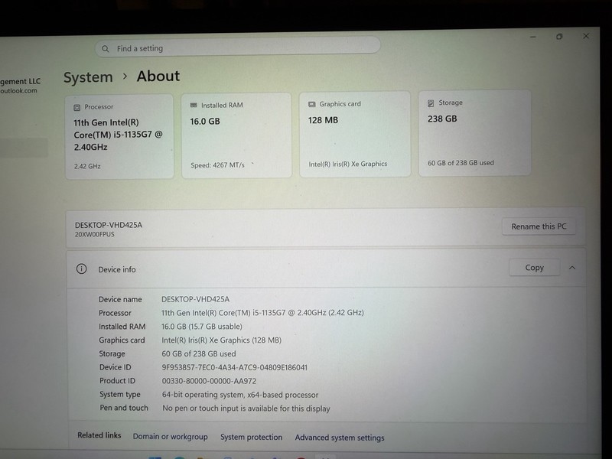Click the Device name label
This screenshot has width=612, height=459.
point(120,299)
